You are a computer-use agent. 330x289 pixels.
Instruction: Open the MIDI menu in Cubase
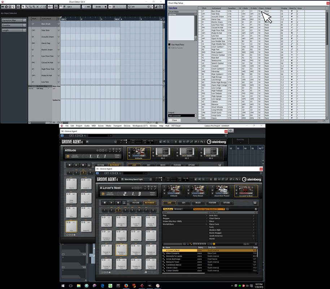coord(94,126)
